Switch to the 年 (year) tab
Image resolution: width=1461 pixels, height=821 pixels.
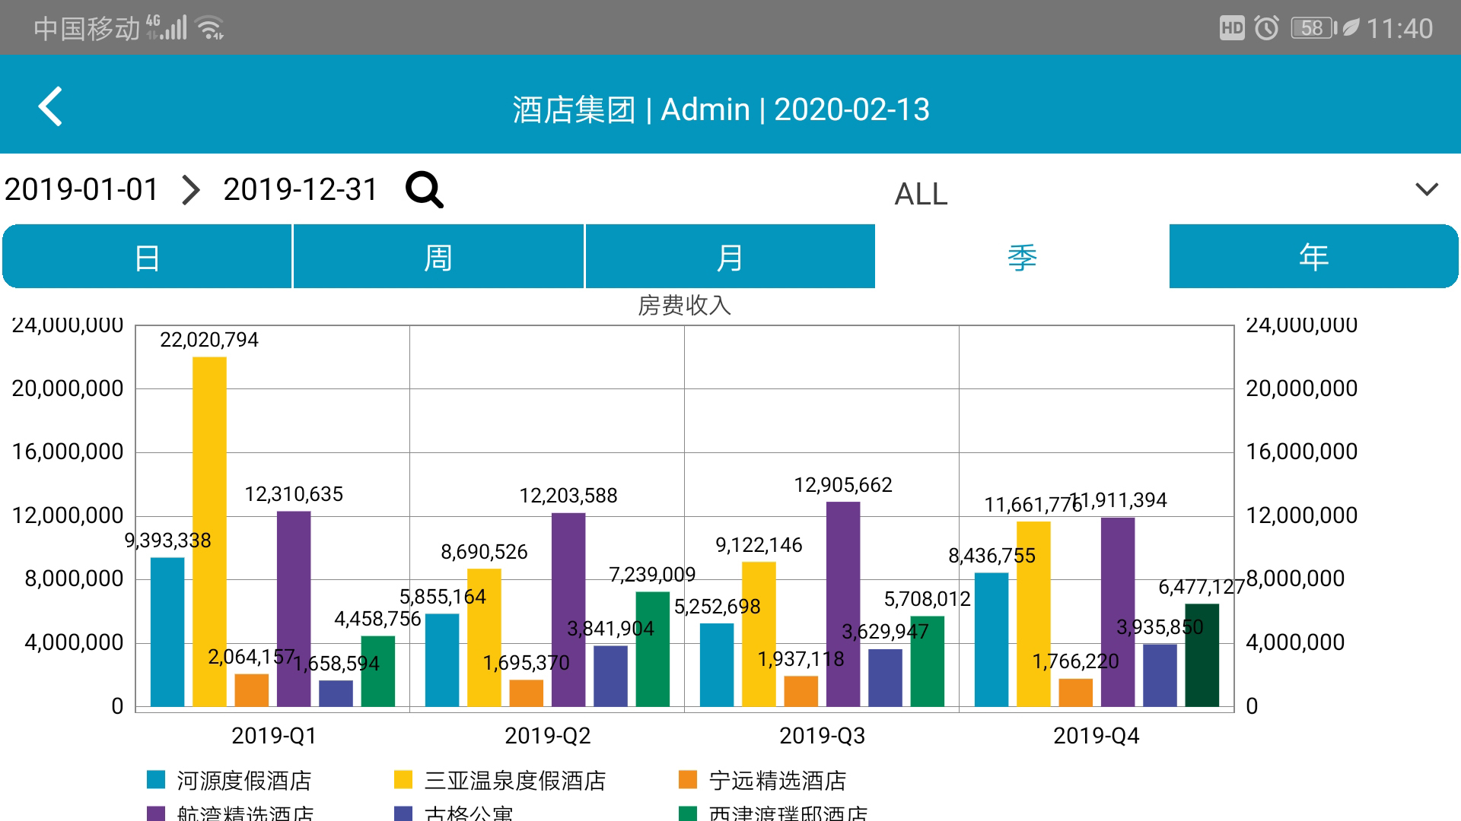[x=1313, y=257]
